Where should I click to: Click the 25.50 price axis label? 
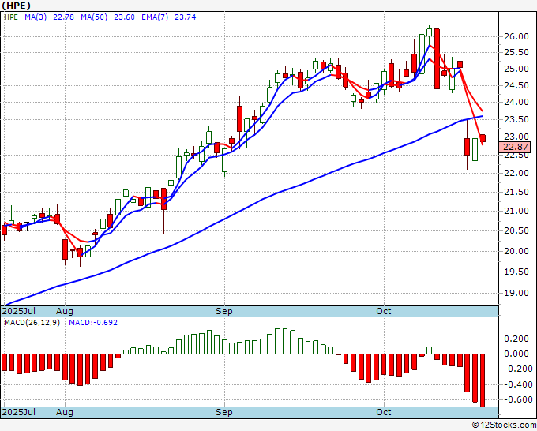(x=516, y=53)
